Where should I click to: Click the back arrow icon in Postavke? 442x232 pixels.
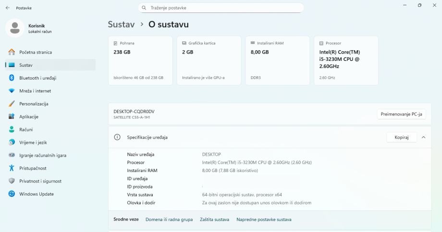coord(7,8)
